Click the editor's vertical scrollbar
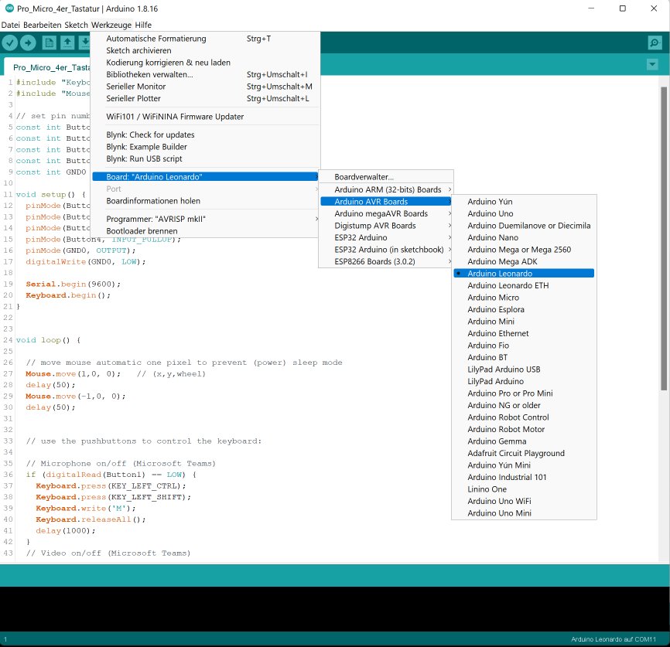Screen dimensions: 670x647 (662, 232)
